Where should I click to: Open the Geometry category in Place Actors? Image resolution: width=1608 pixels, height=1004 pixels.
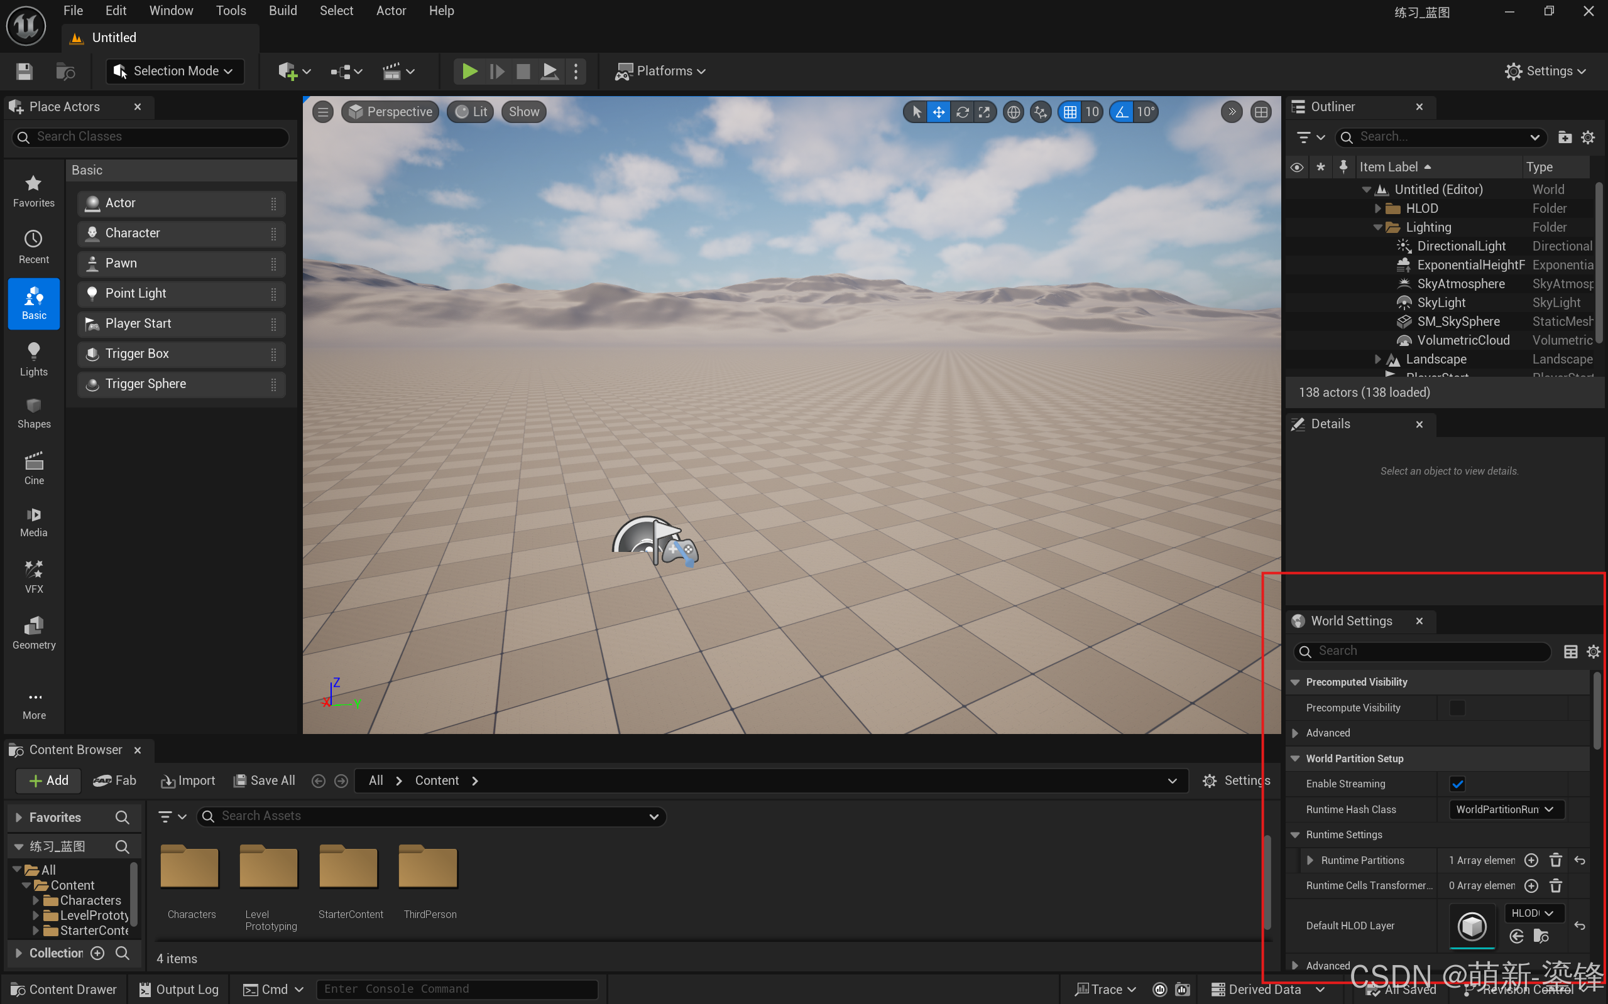coord(33,632)
